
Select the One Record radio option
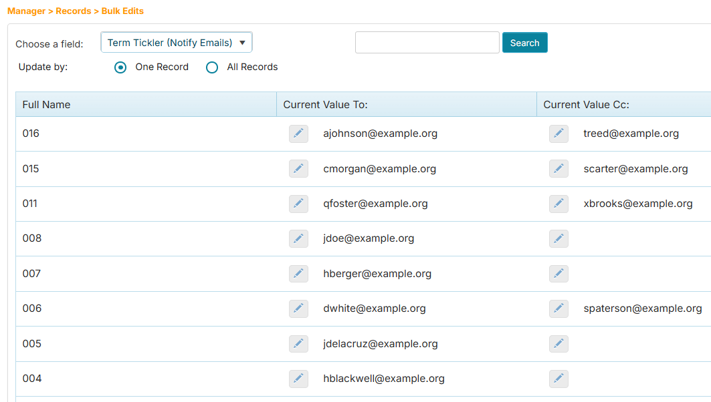(x=120, y=67)
